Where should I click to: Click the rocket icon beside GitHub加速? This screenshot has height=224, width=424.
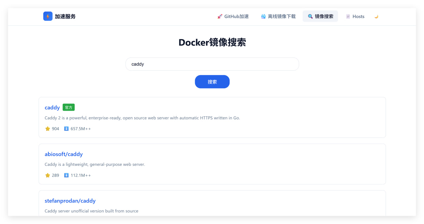pyautogui.click(x=220, y=17)
